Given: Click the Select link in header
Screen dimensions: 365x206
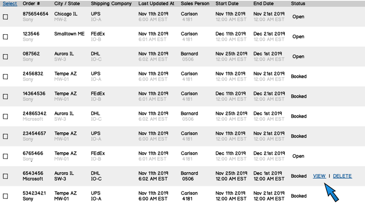Looking at the screenshot, I should point(10,4).
